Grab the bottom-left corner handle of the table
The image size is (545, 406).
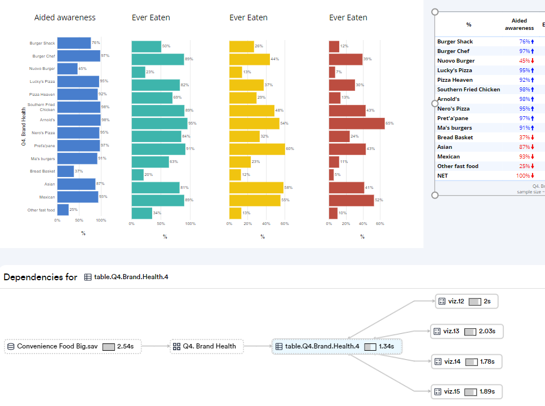point(435,195)
